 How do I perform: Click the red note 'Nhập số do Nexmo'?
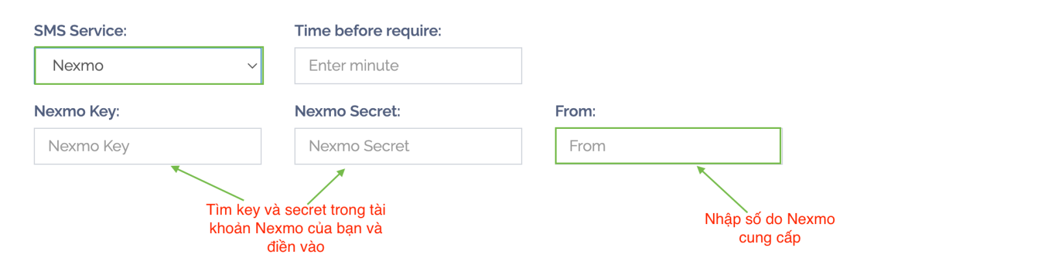pos(769,219)
